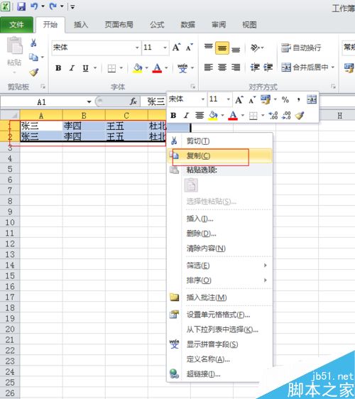This screenshot has width=355, height=399.
Task: Switch to the 页面布局 tab
Action: tap(119, 25)
